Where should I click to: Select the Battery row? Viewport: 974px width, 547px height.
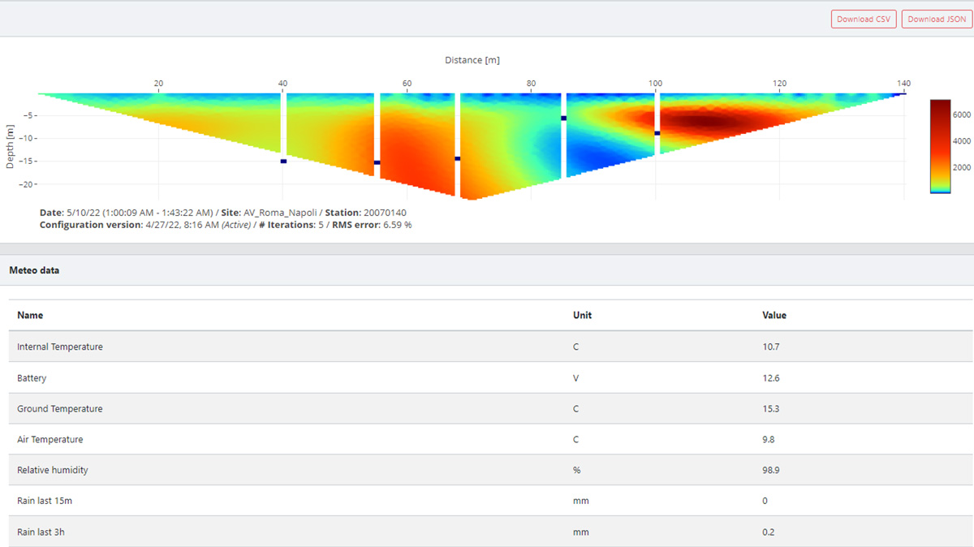tap(32, 378)
